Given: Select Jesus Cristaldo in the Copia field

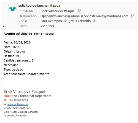Looking at the screenshot, I should (x=80, y=21).
